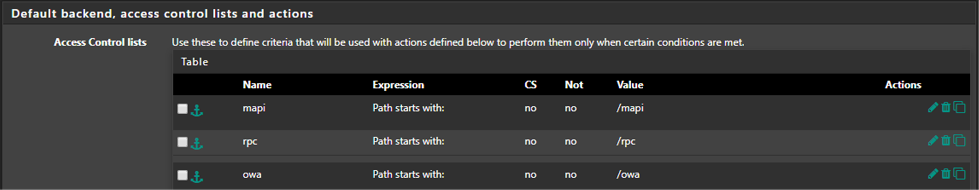Click the Name column header
This screenshot has height=190, width=979.
click(x=257, y=85)
